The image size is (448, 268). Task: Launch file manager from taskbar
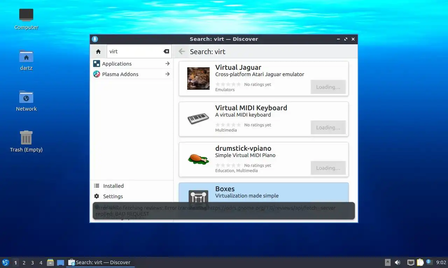50,262
